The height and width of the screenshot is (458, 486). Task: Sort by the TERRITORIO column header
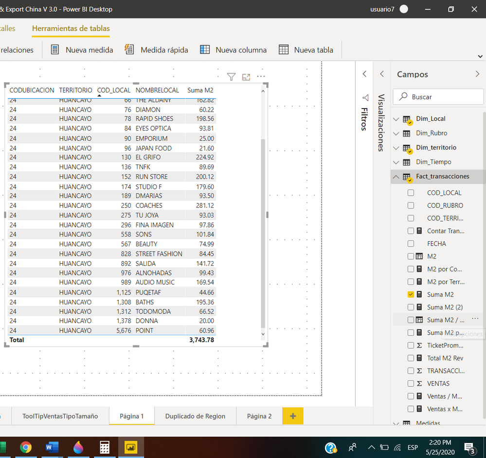[x=75, y=90]
